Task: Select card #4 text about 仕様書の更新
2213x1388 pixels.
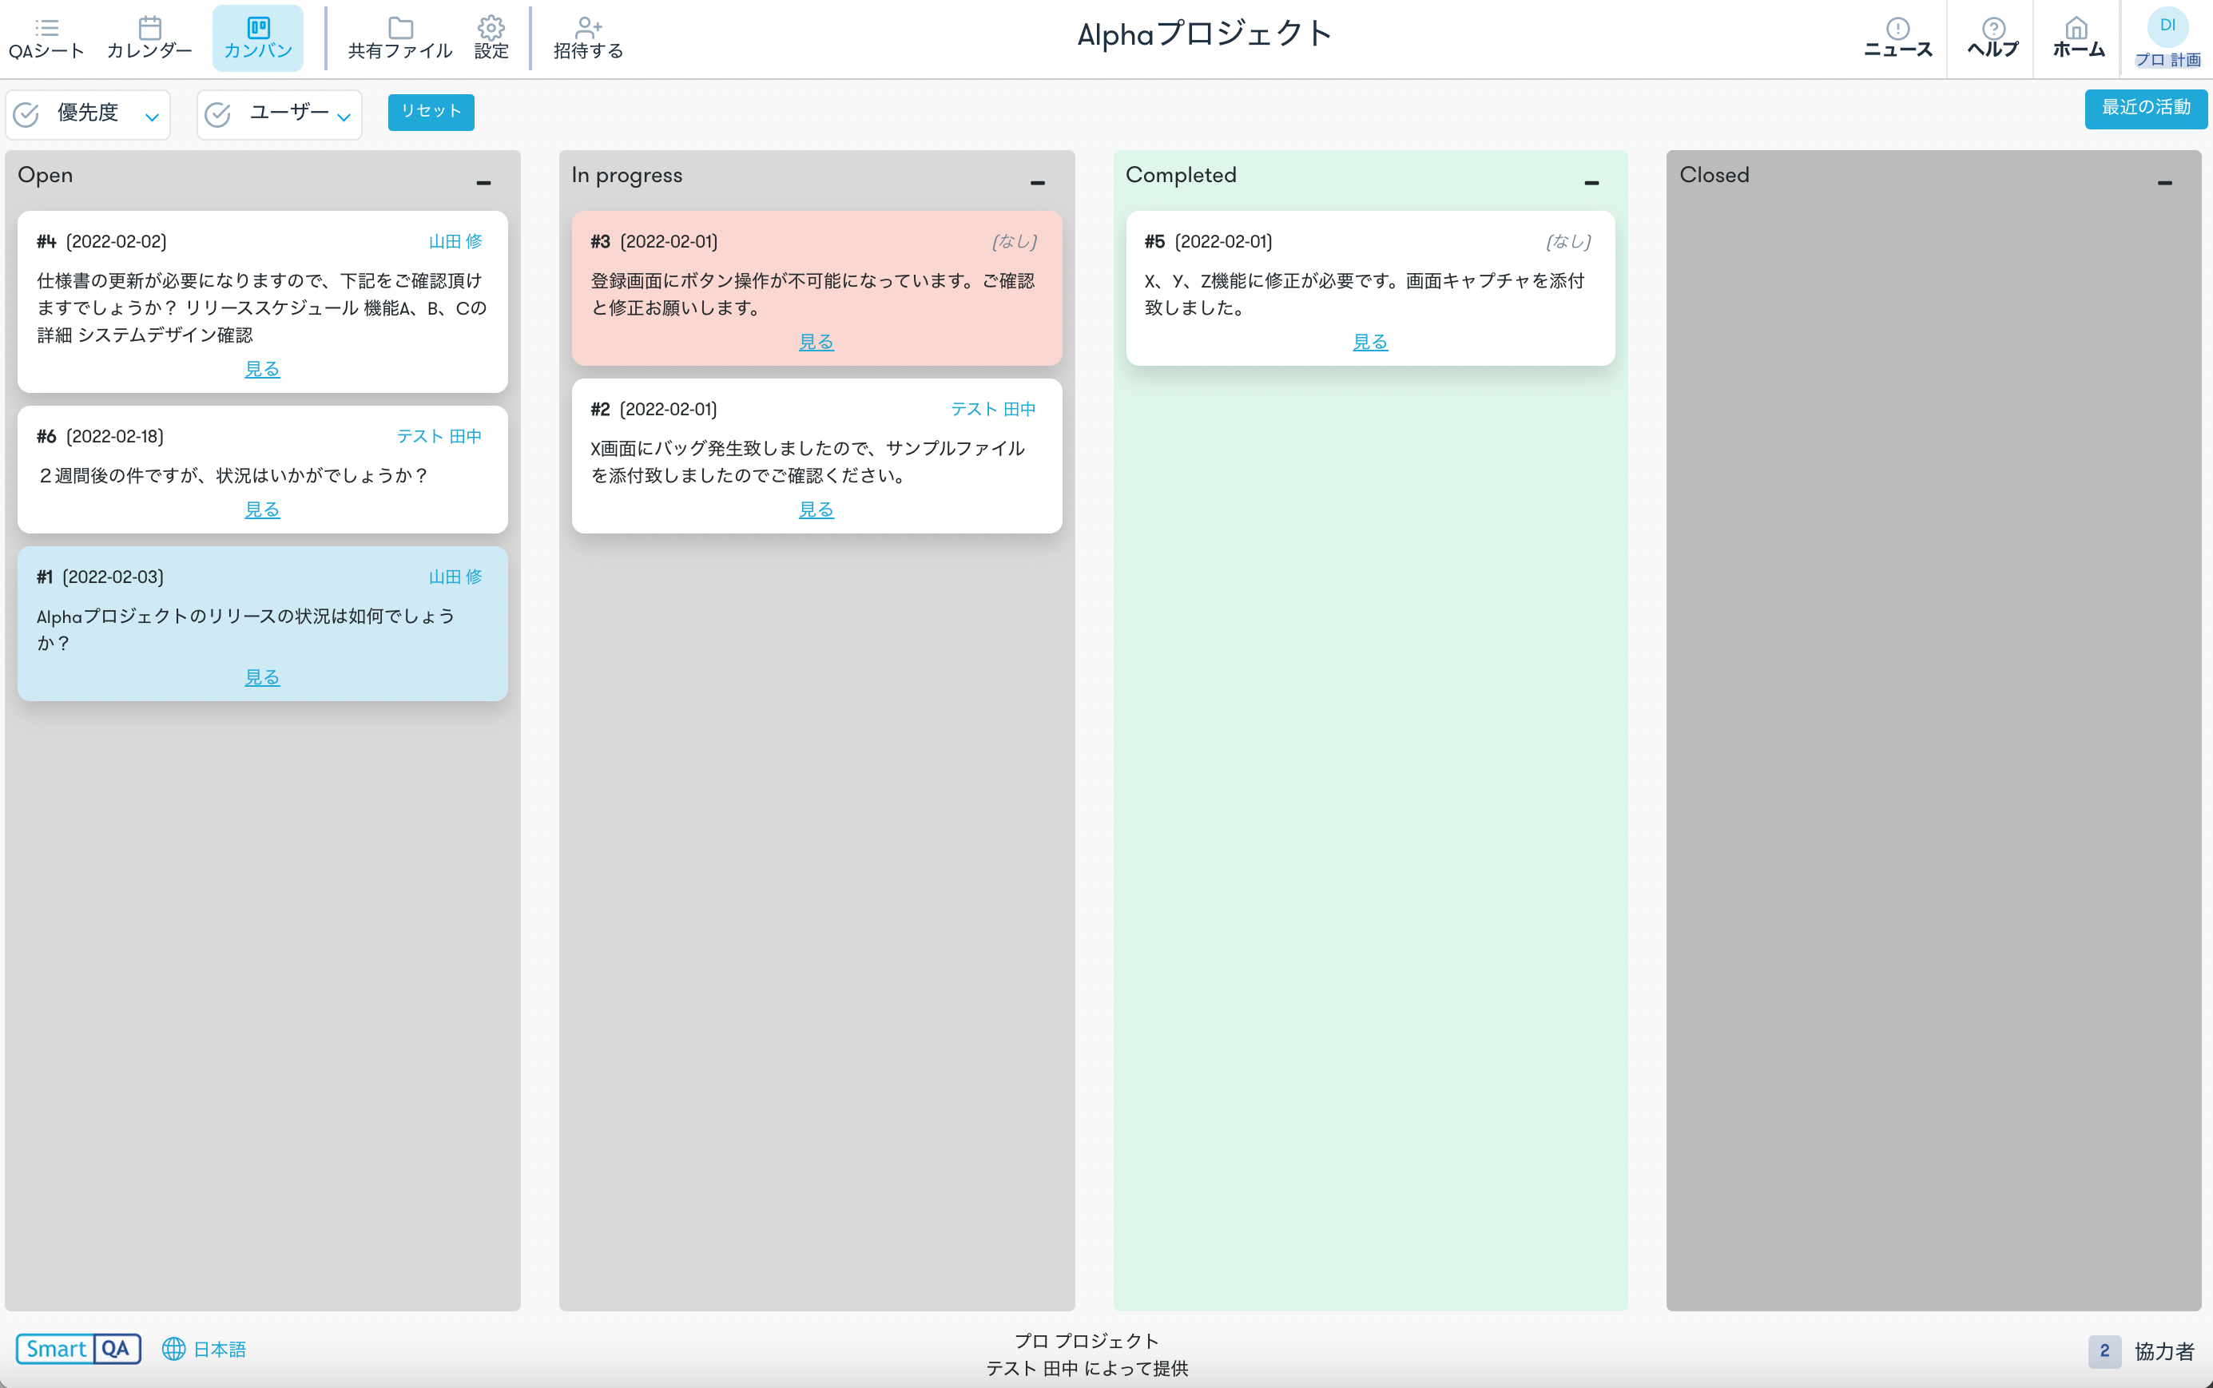Action: coord(262,307)
